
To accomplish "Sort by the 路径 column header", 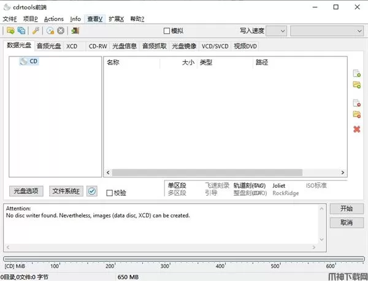I will pos(300,63).
